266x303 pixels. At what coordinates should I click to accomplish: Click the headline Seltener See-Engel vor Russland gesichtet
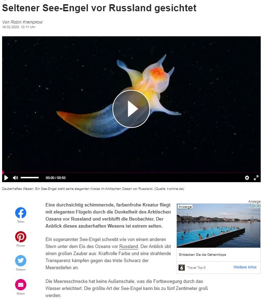point(99,8)
